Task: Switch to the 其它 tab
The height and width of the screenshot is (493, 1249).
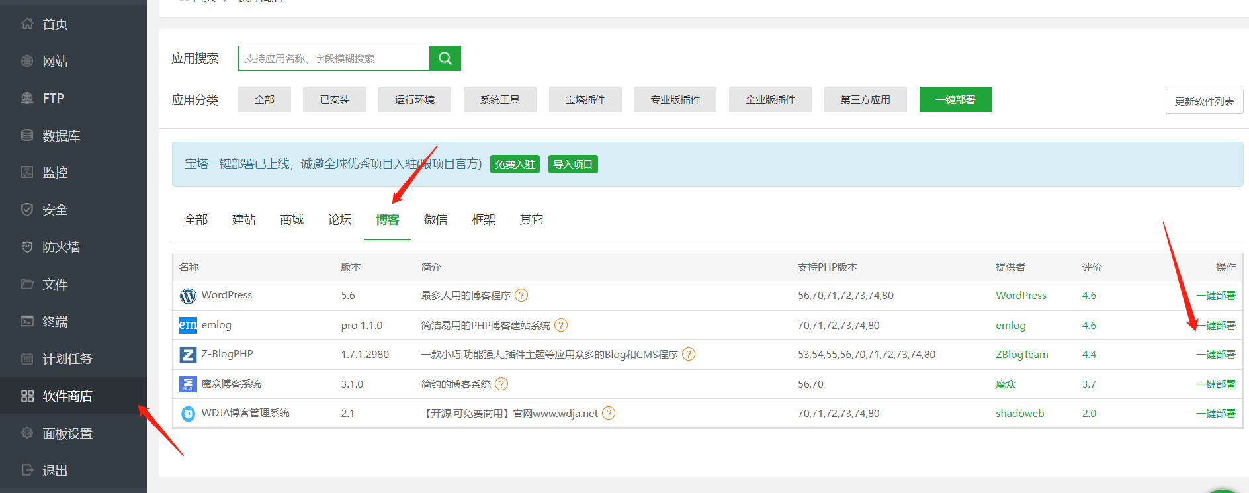Action: (531, 220)
